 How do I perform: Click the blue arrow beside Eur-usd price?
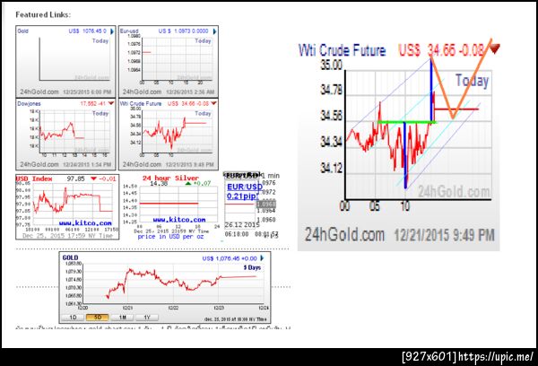pos(214,31)
